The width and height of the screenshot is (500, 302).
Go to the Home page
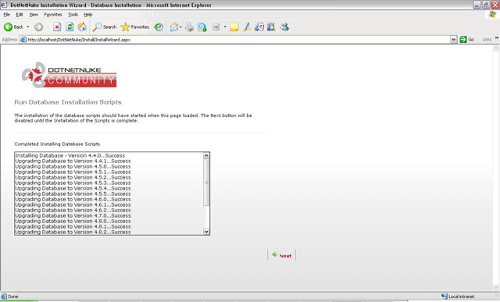tap(82, 27)
